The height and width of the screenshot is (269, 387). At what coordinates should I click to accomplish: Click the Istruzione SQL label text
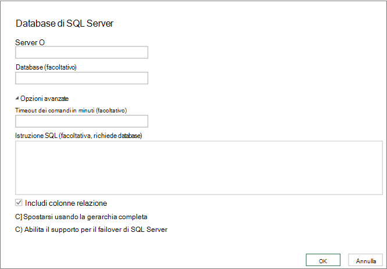click(x=78, y=136)
